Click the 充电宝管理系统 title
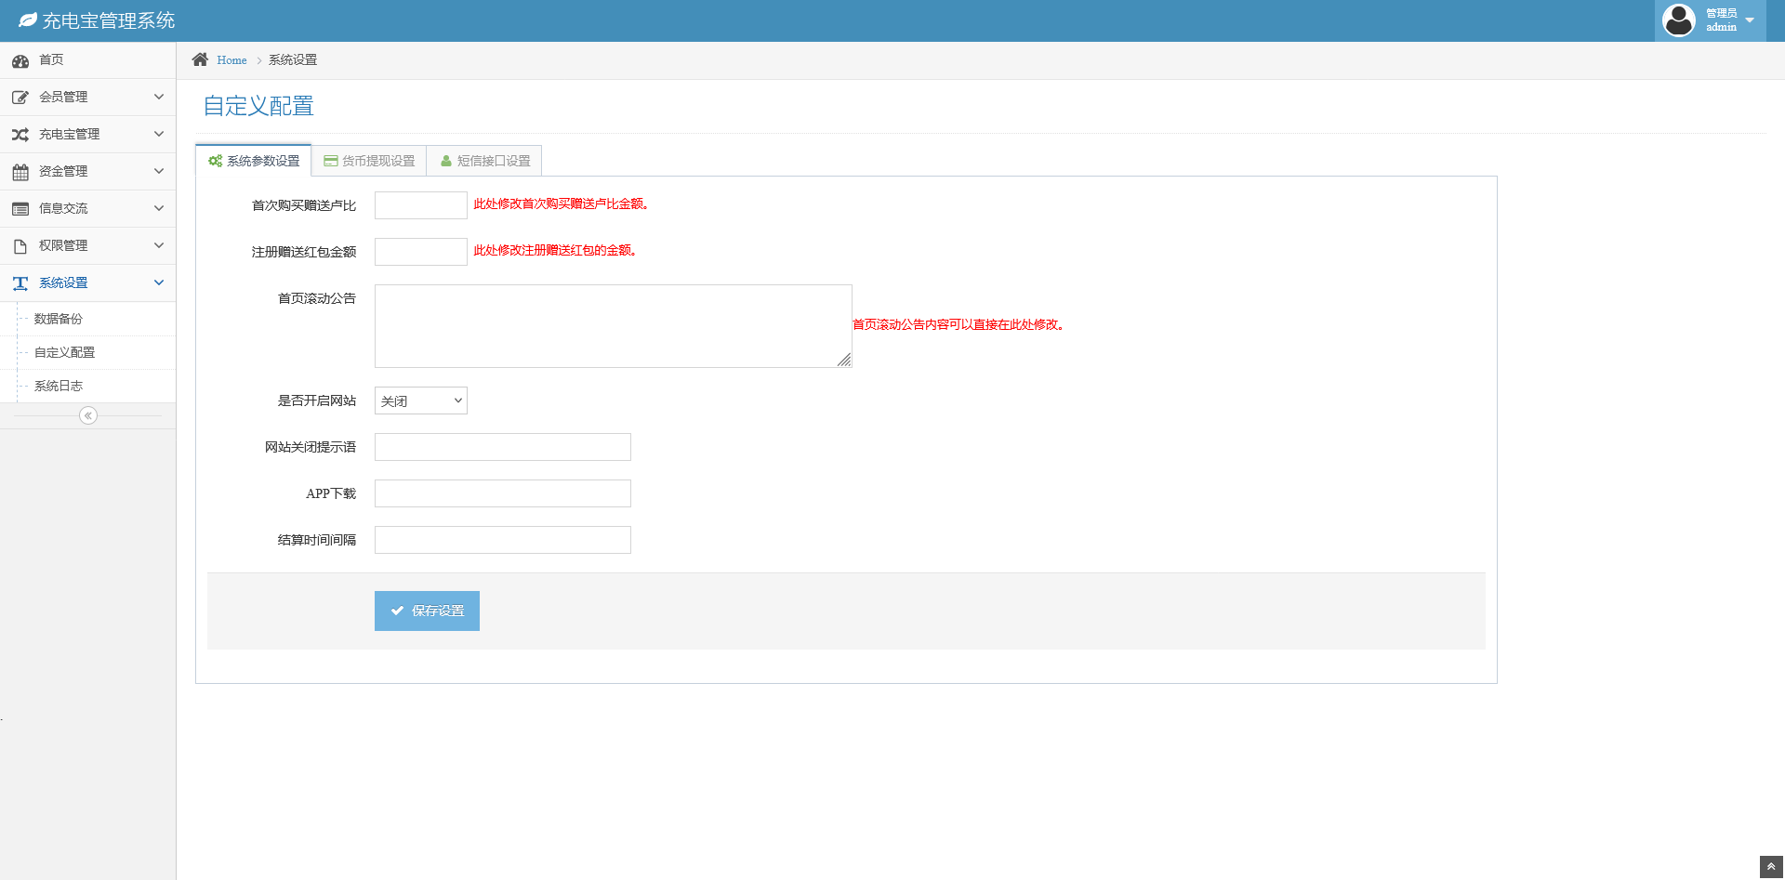Viewport: 1785px width, 880px height. [x=109, y=20]
